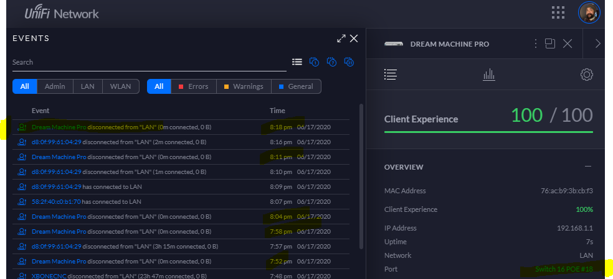613x279 pixels.
Task: Click client icon in the 8:07 pm event row
Action: tap(22, 202)
